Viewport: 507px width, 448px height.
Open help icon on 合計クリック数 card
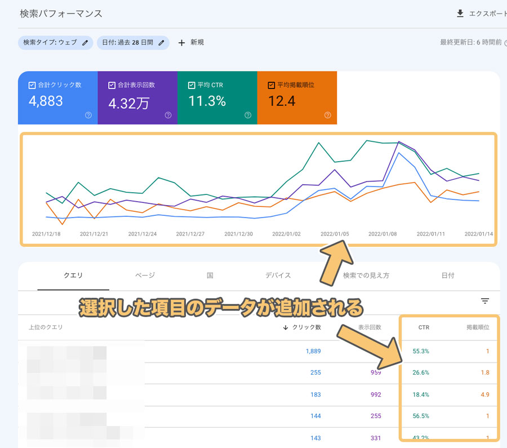pyautogui.click(x=88, y=115)
